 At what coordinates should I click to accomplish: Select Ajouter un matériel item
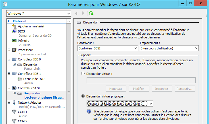tap(31, 26)
